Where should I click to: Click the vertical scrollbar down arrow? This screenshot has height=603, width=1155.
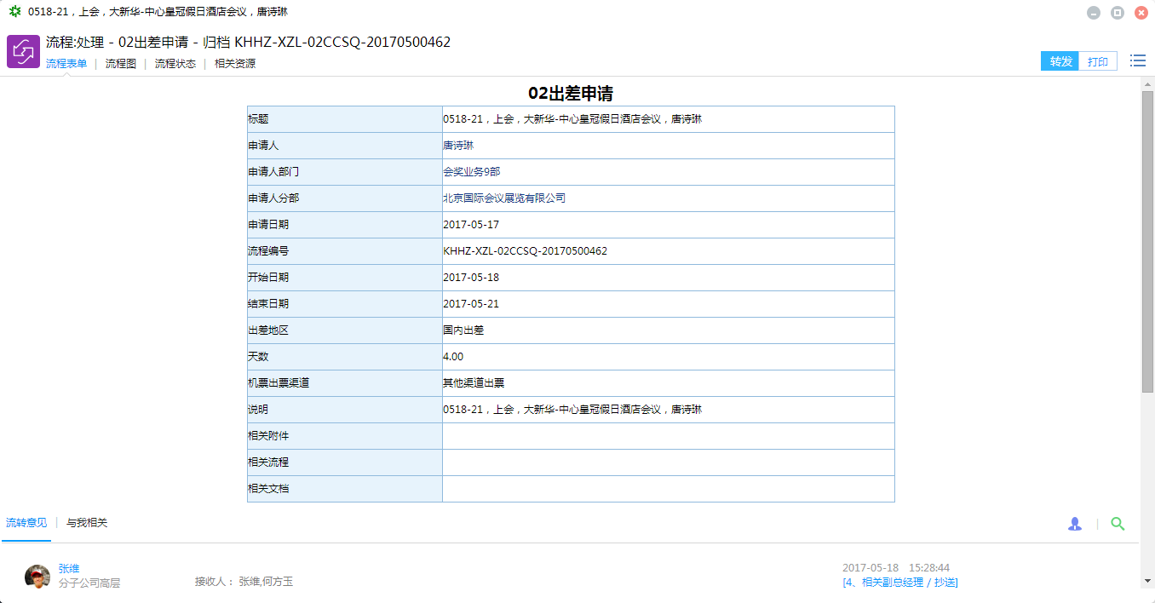tap(1146, 581)
